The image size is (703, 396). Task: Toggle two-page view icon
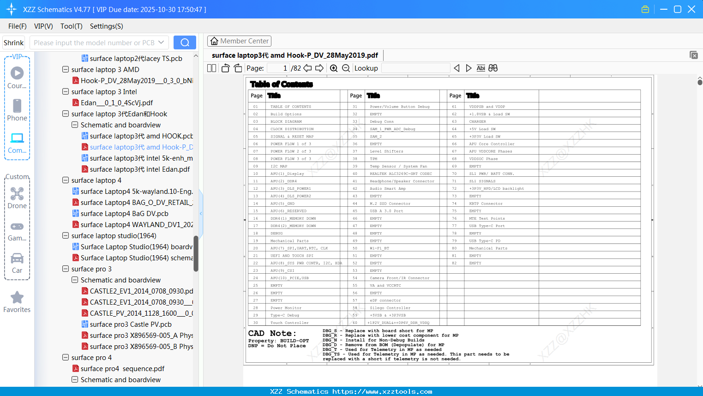[x=212, y=68]
